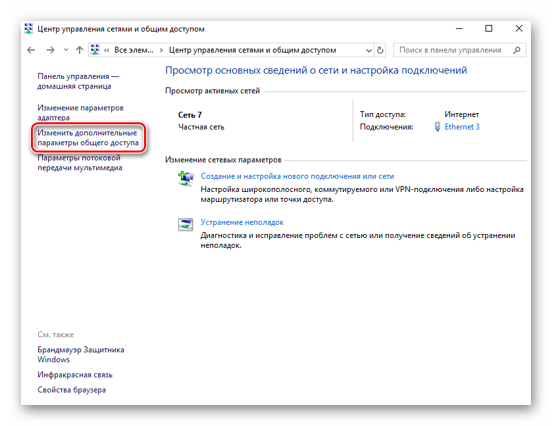Go up one level with the Up arrow

[x=80, y=50]
